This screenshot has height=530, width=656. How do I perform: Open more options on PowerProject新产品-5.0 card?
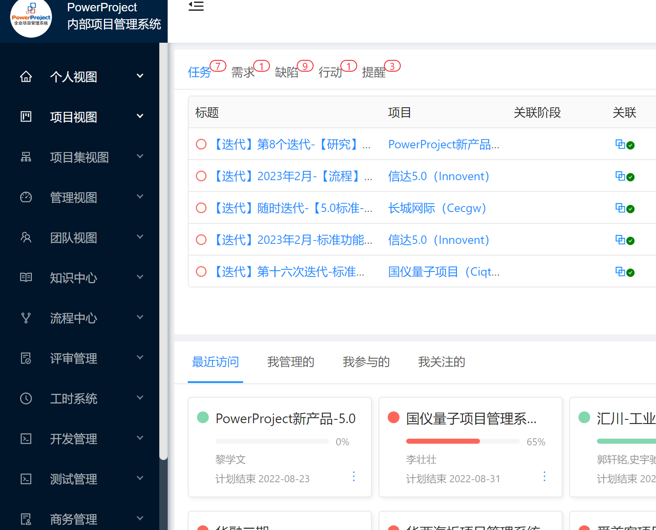(354, 476)
